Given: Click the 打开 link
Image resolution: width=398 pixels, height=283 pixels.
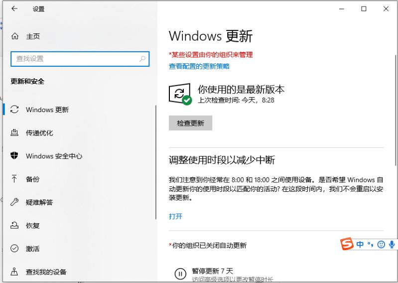Looking at the screenshot, I should click(176, 216).
